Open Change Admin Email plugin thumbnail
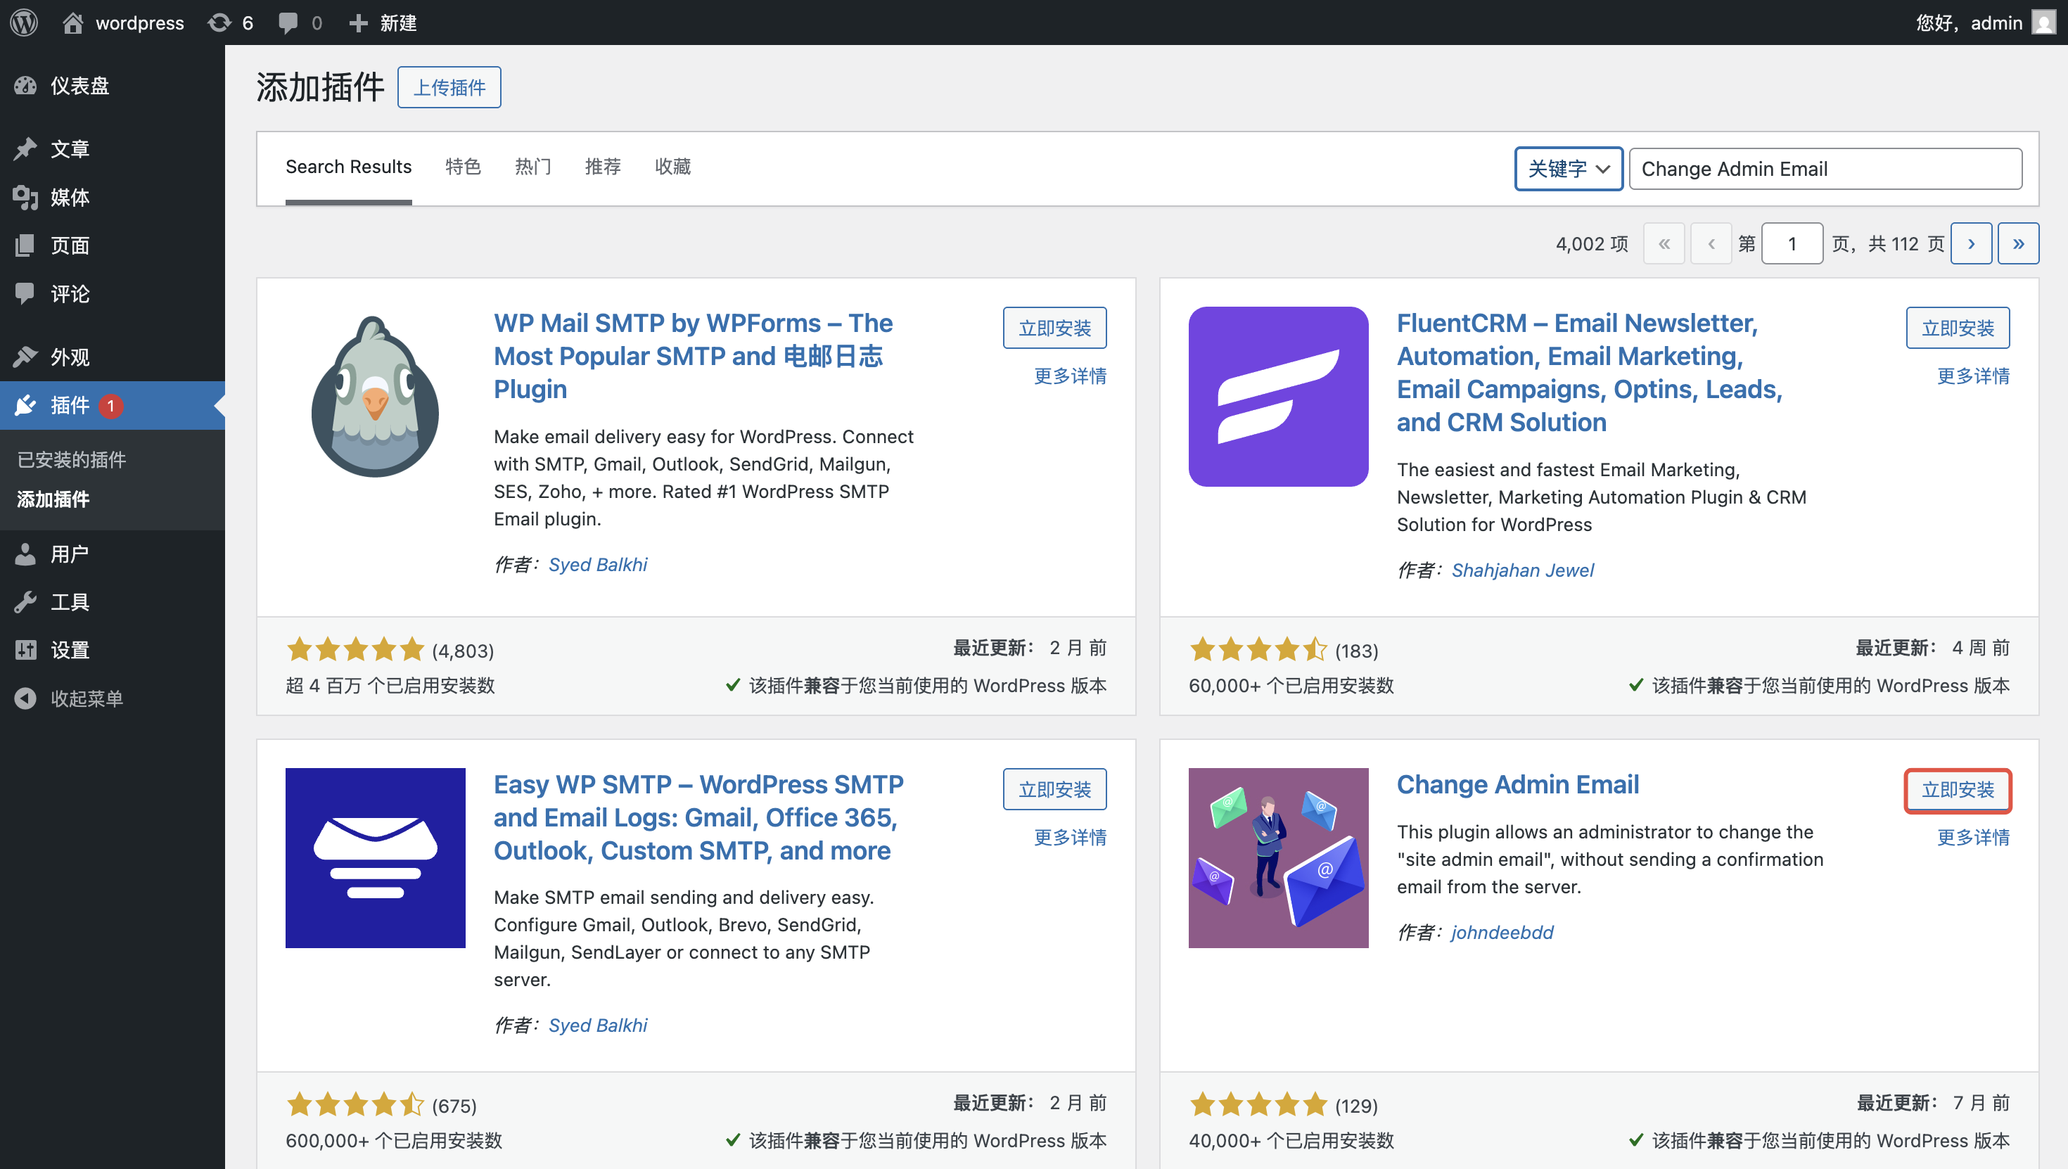This screenshot has width=2068, height=1169. click(x=1278, y=857)
